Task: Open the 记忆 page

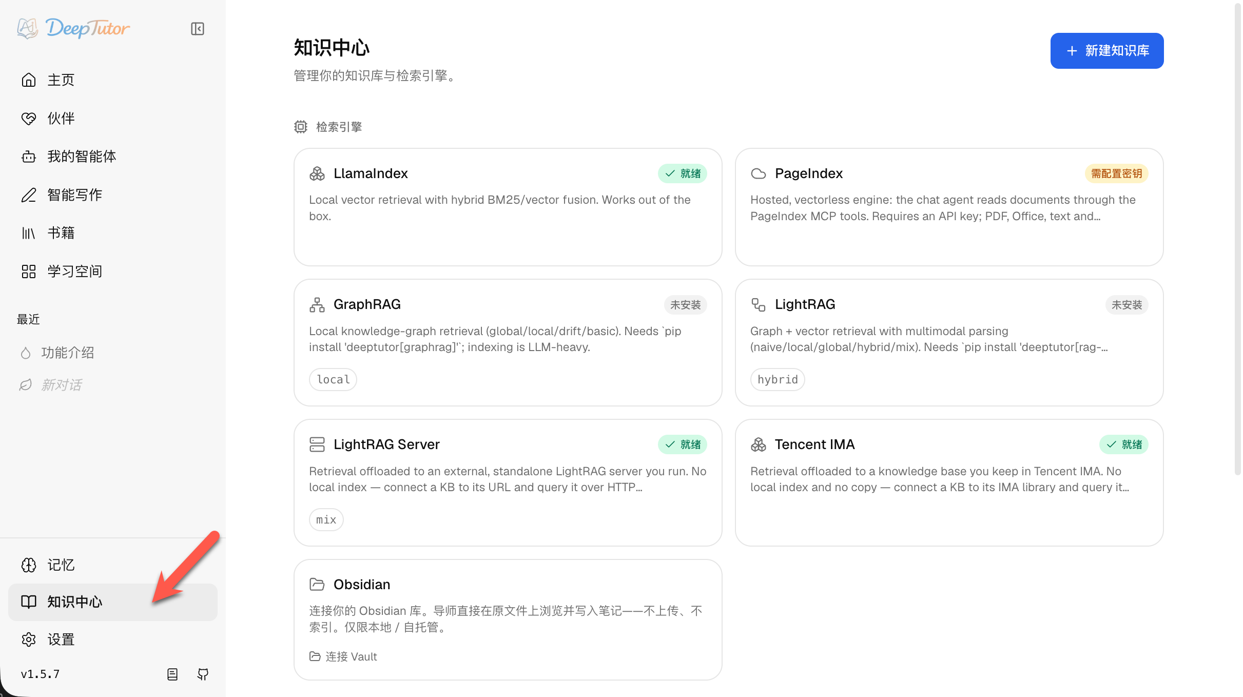Action: click(x=113, y=565)
